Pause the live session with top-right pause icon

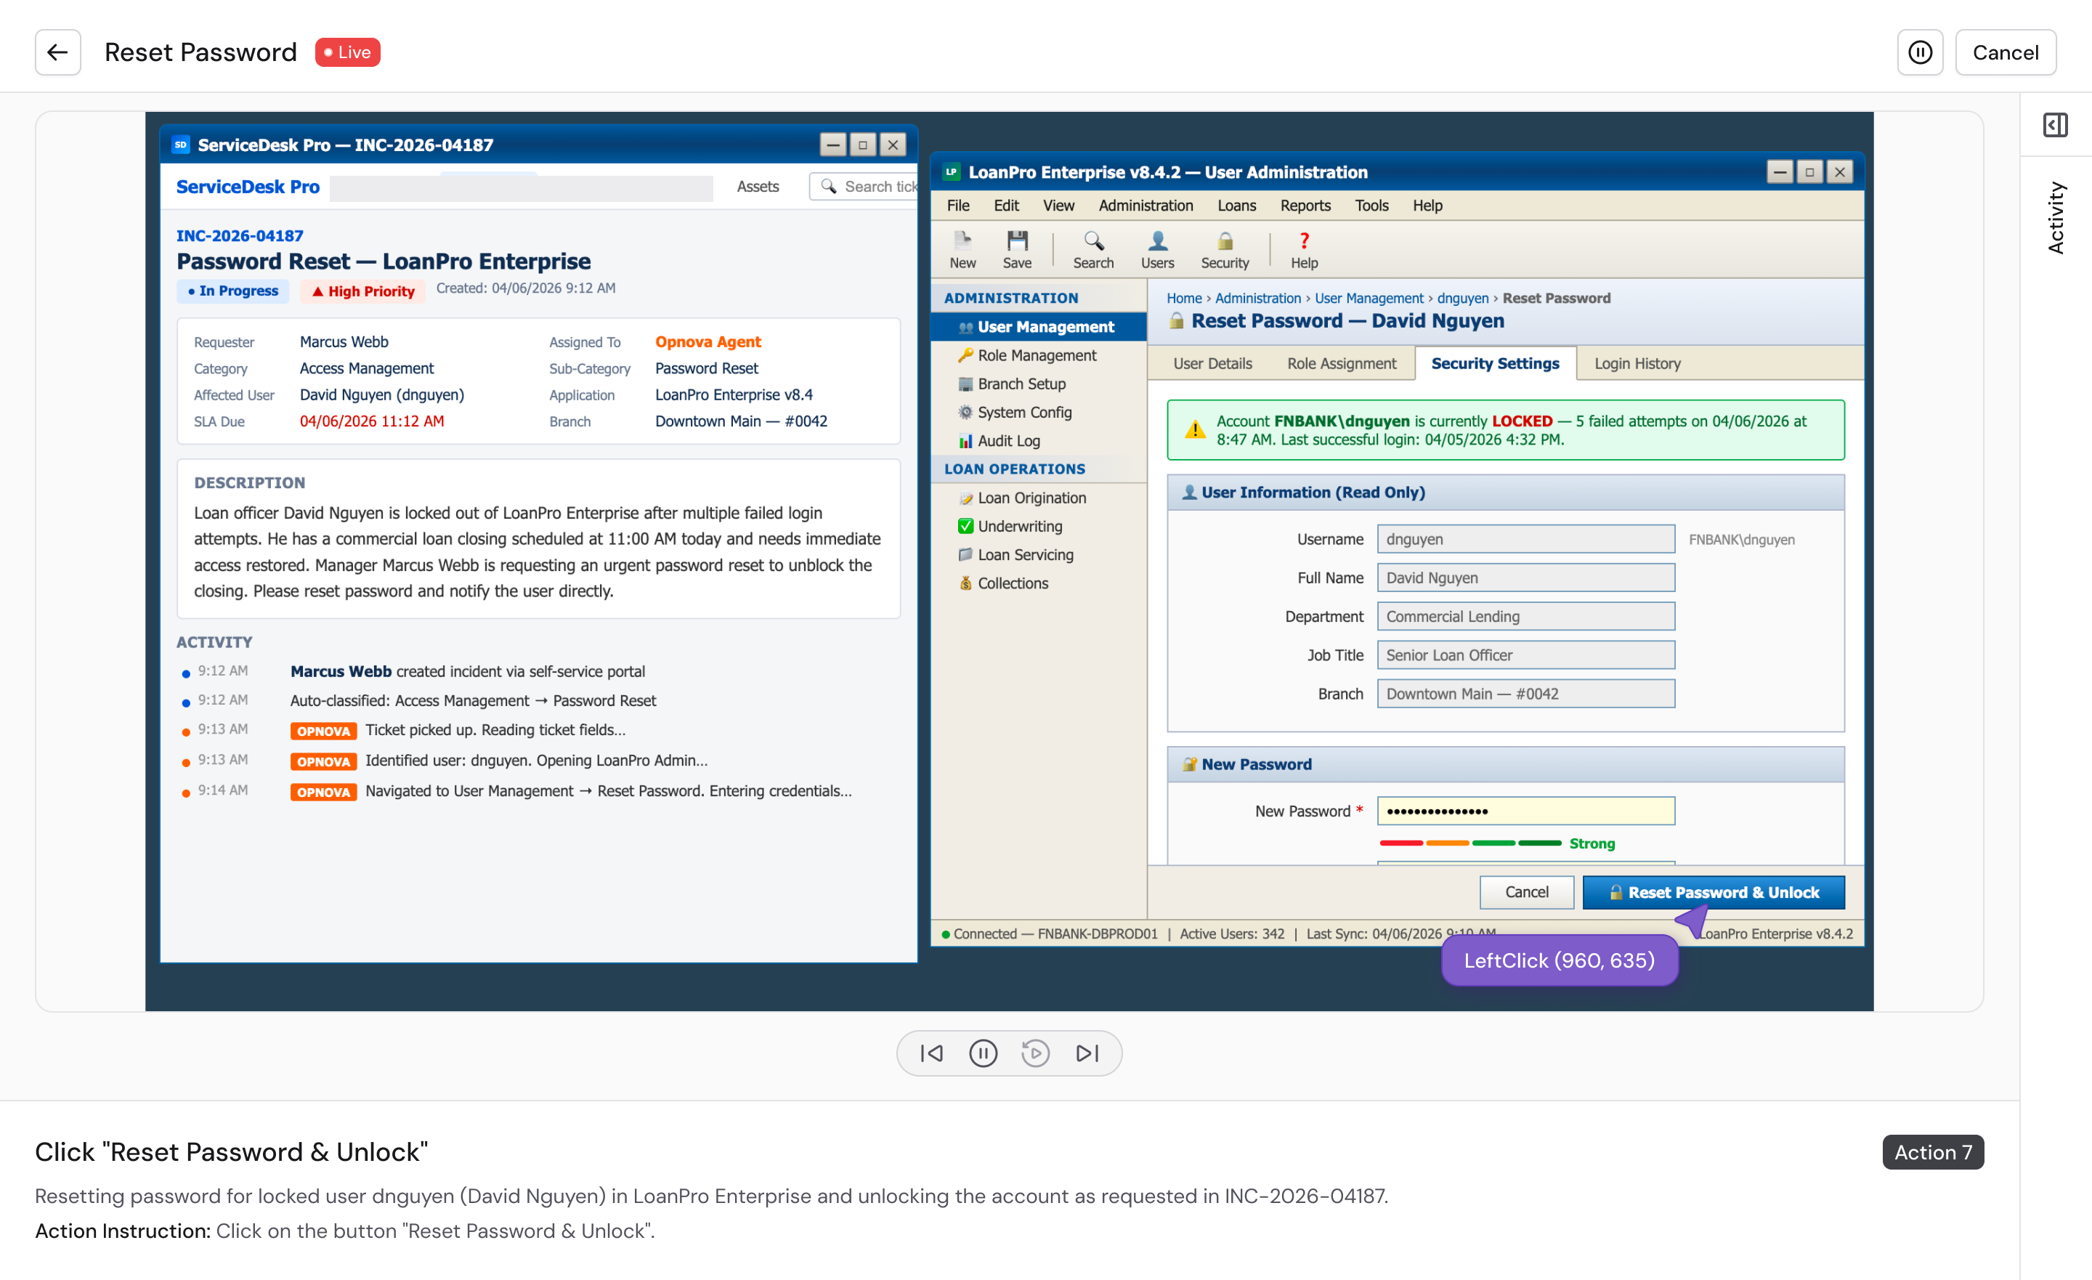[x=1920, y=52]
